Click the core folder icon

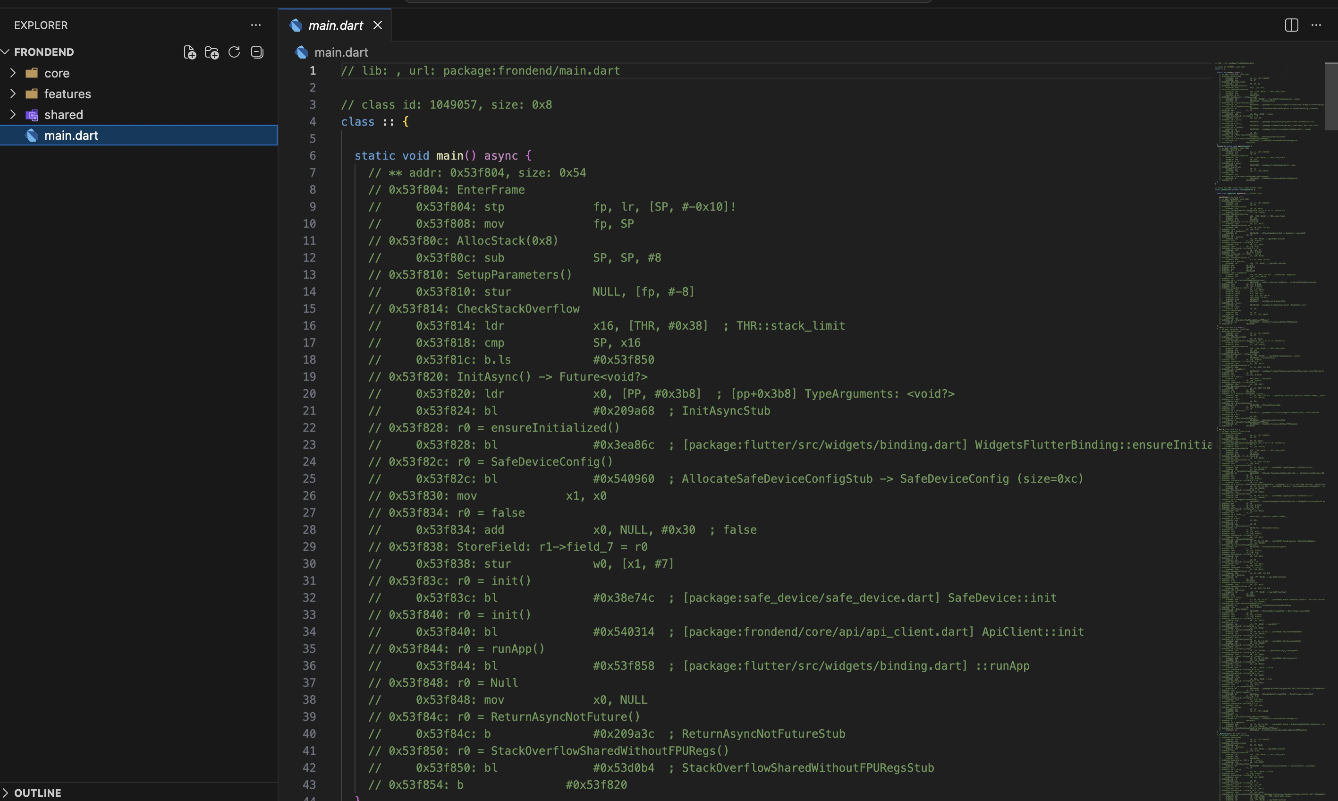click(32, 73)
